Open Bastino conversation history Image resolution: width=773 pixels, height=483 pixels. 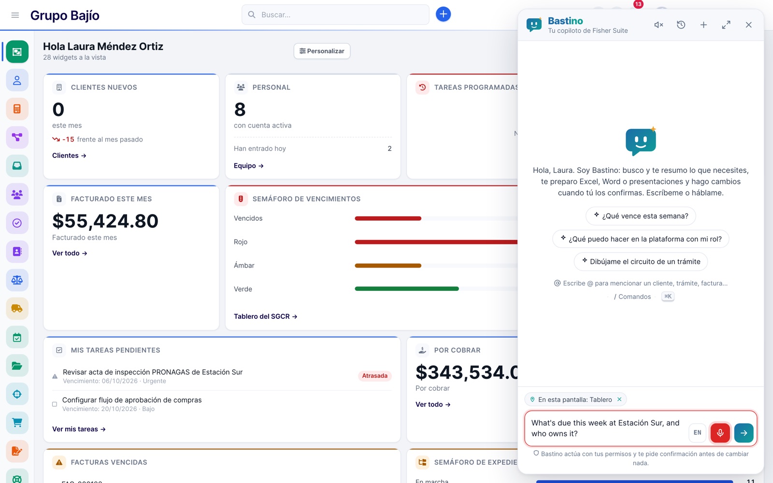(x=681, y=25)
